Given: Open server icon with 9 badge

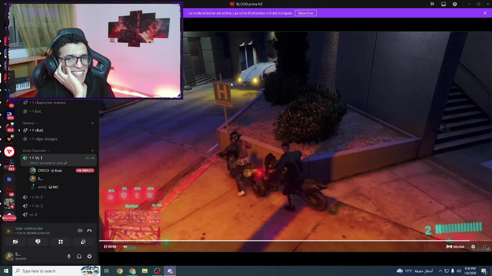Looking at the screenshot, I should [x=9, y=203].
